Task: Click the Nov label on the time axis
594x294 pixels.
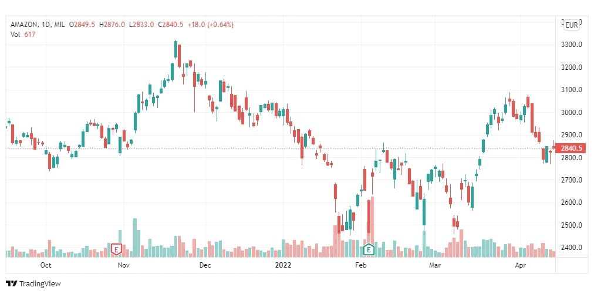Action: 124,265
